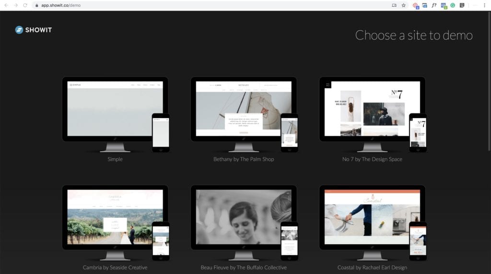491x274 pixels.
Task: Open the Grammarly extension icon
Action: click(x=453, y=5)
